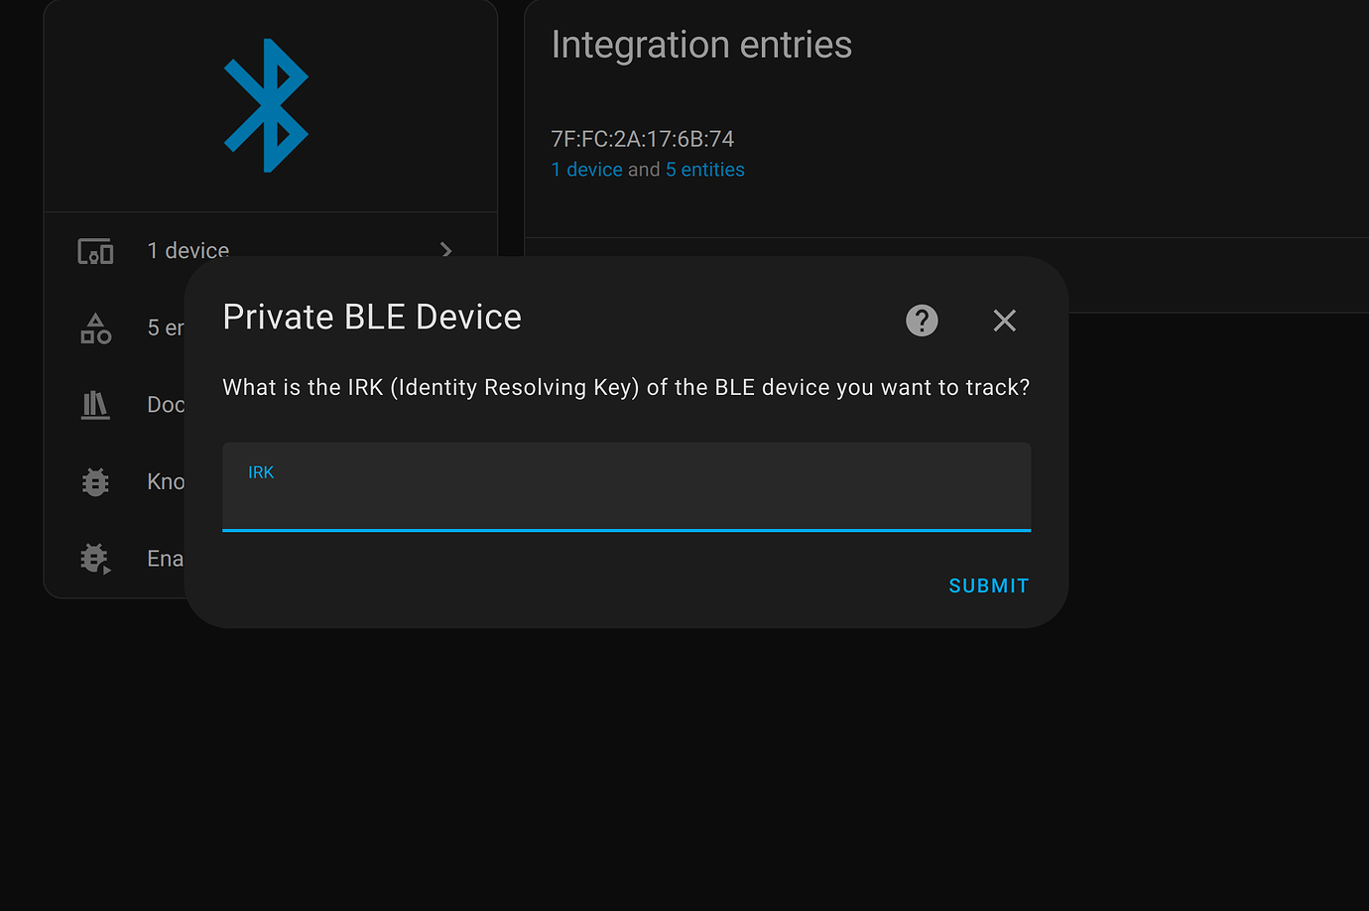Click the Private BLE Device dialog title
The image size is (1369, 911).
tap(372, 317)
